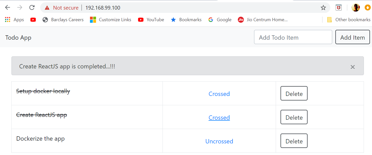The height and width of the screenshot is (155, 372).
Task: Bookmark this page with the star icon
Action: point(323,8)
